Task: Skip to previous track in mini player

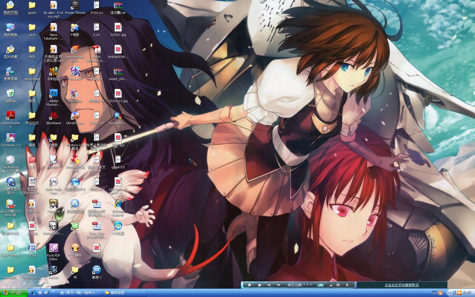Action: [x=269, y=285]
